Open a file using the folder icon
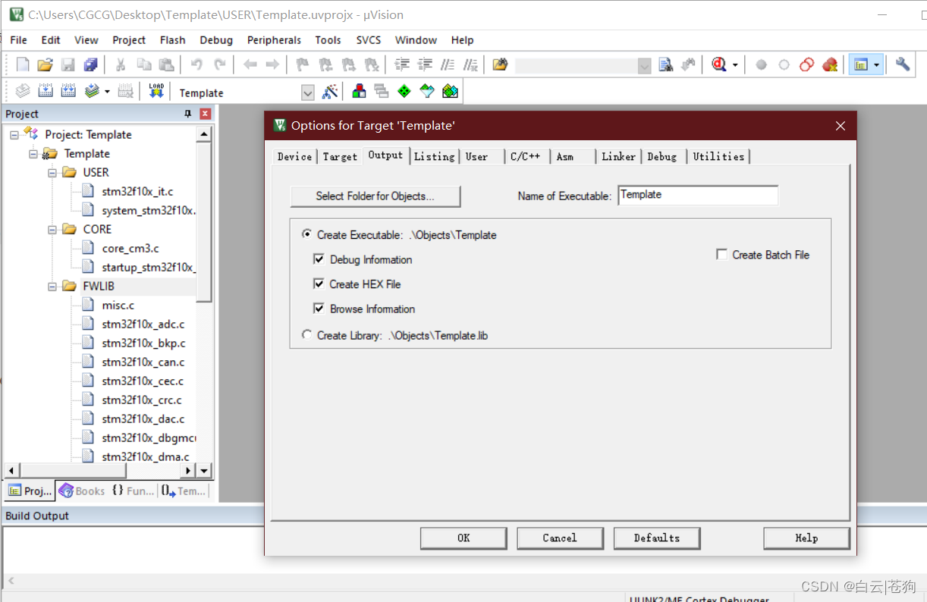The image size is (927, 602). [45, 65]
